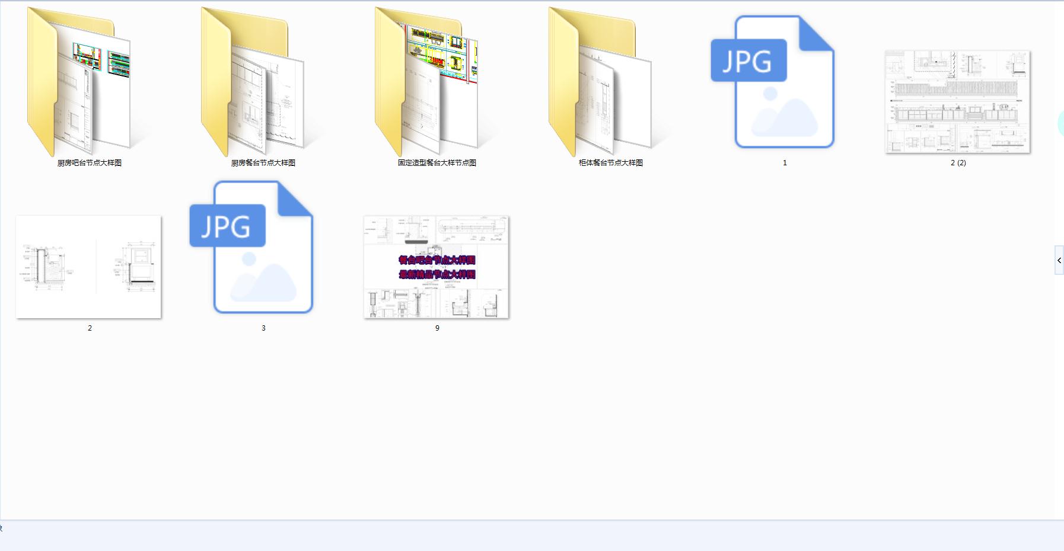Viewport: 1064px width, 551px height.
Task: Click the 柜体餐台节点大样图 name label
Action: coord(611,163)
